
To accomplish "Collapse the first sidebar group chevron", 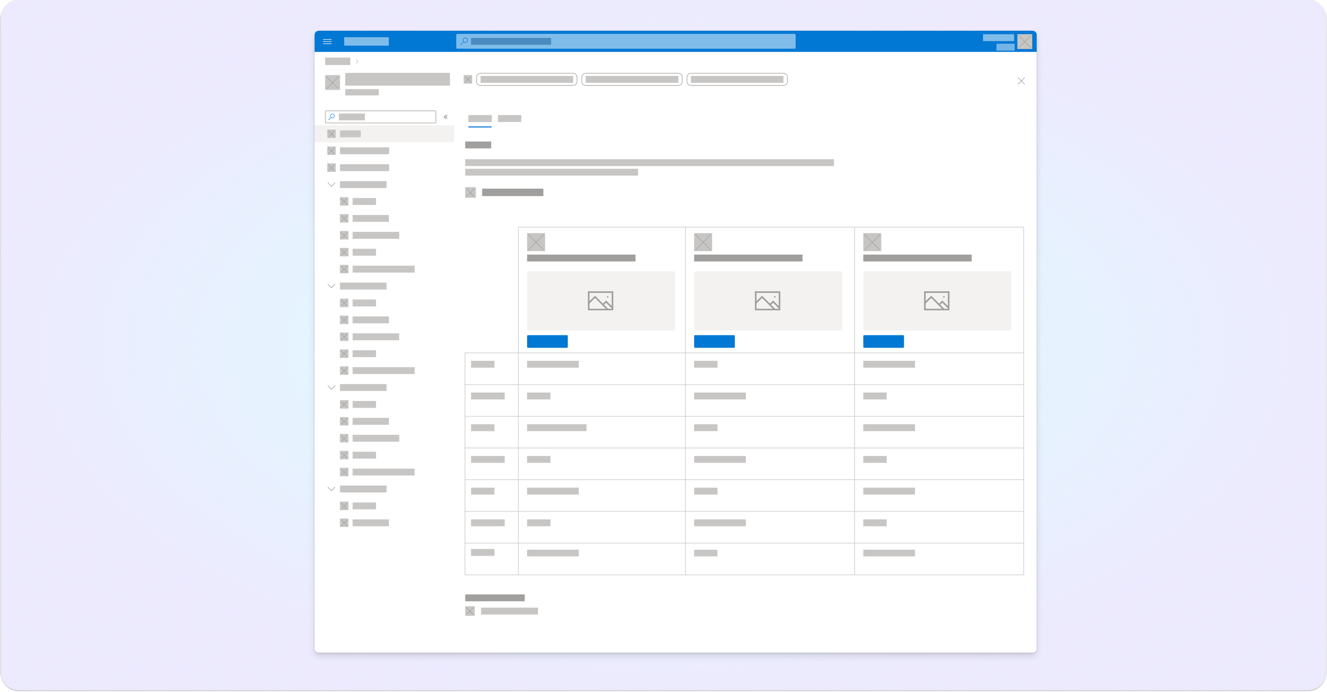I will (331, 185).
